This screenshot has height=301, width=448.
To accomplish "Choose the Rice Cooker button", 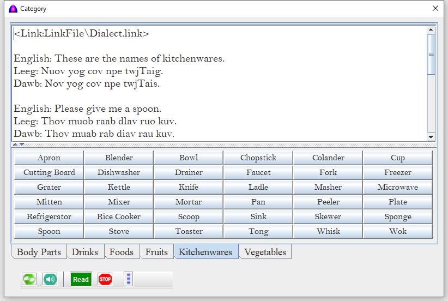I will tap(119, 216).
